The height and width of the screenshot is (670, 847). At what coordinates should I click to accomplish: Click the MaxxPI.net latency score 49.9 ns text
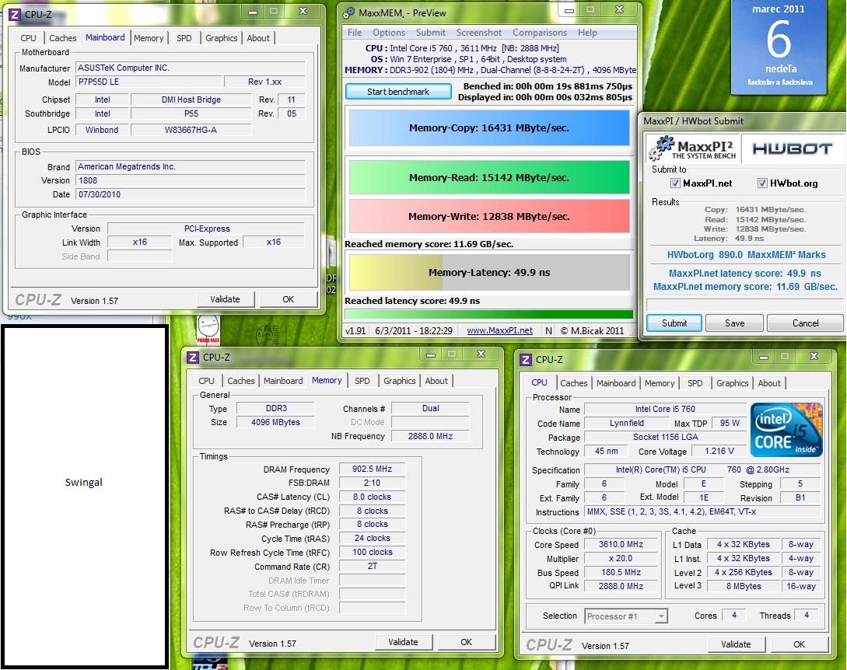pos(745,273)
